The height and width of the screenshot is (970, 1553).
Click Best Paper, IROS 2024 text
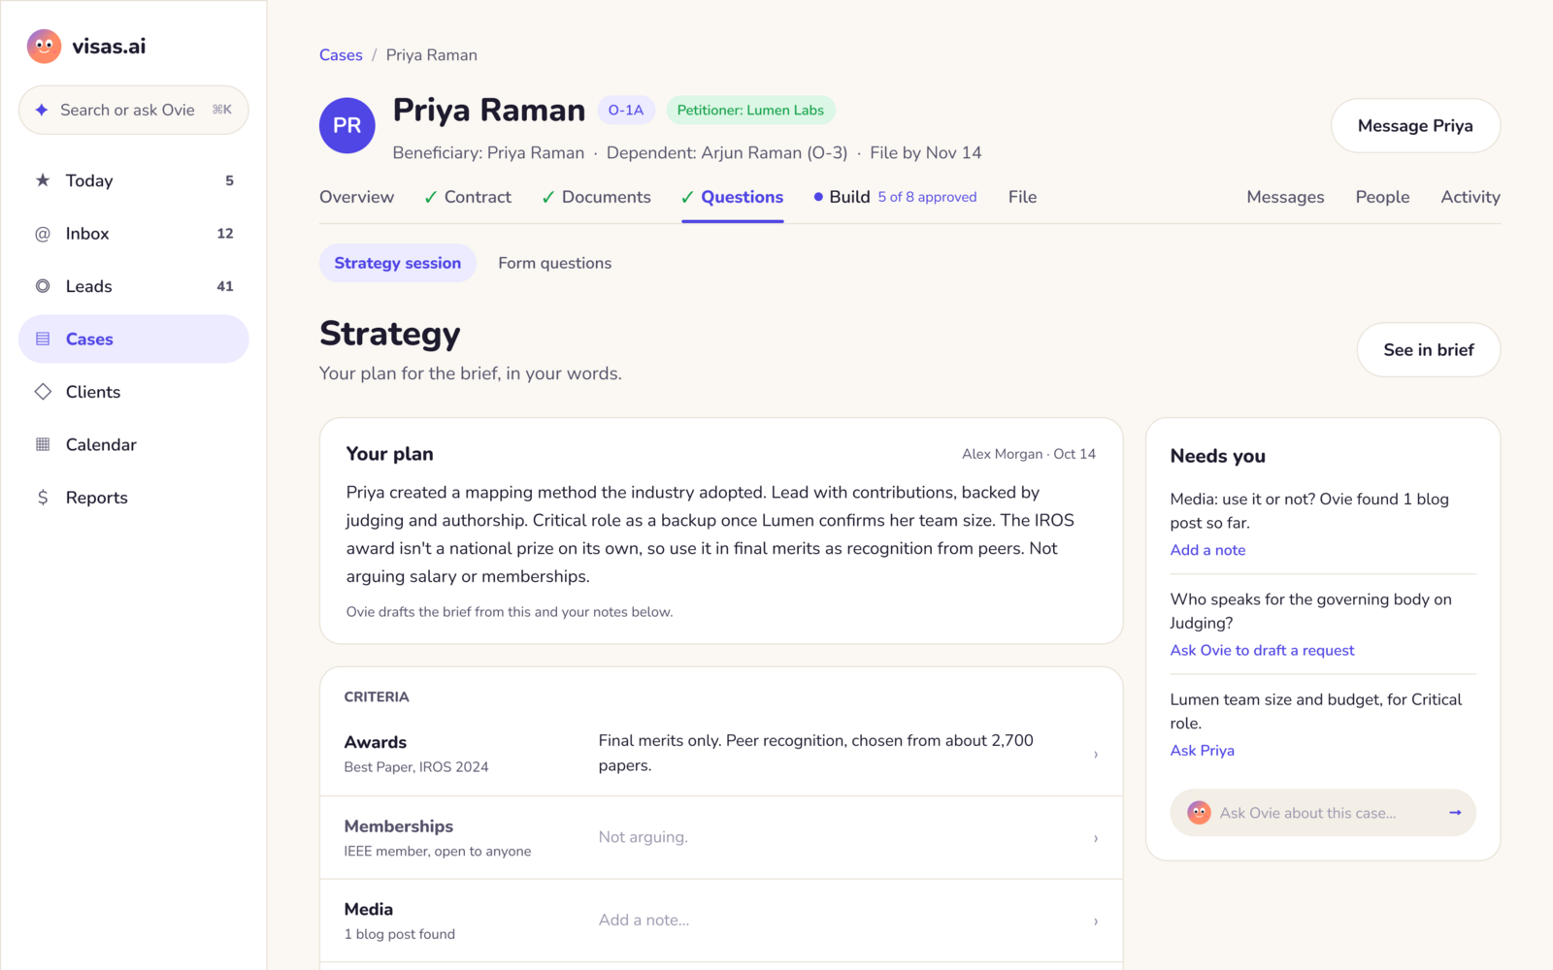[416, 766]
